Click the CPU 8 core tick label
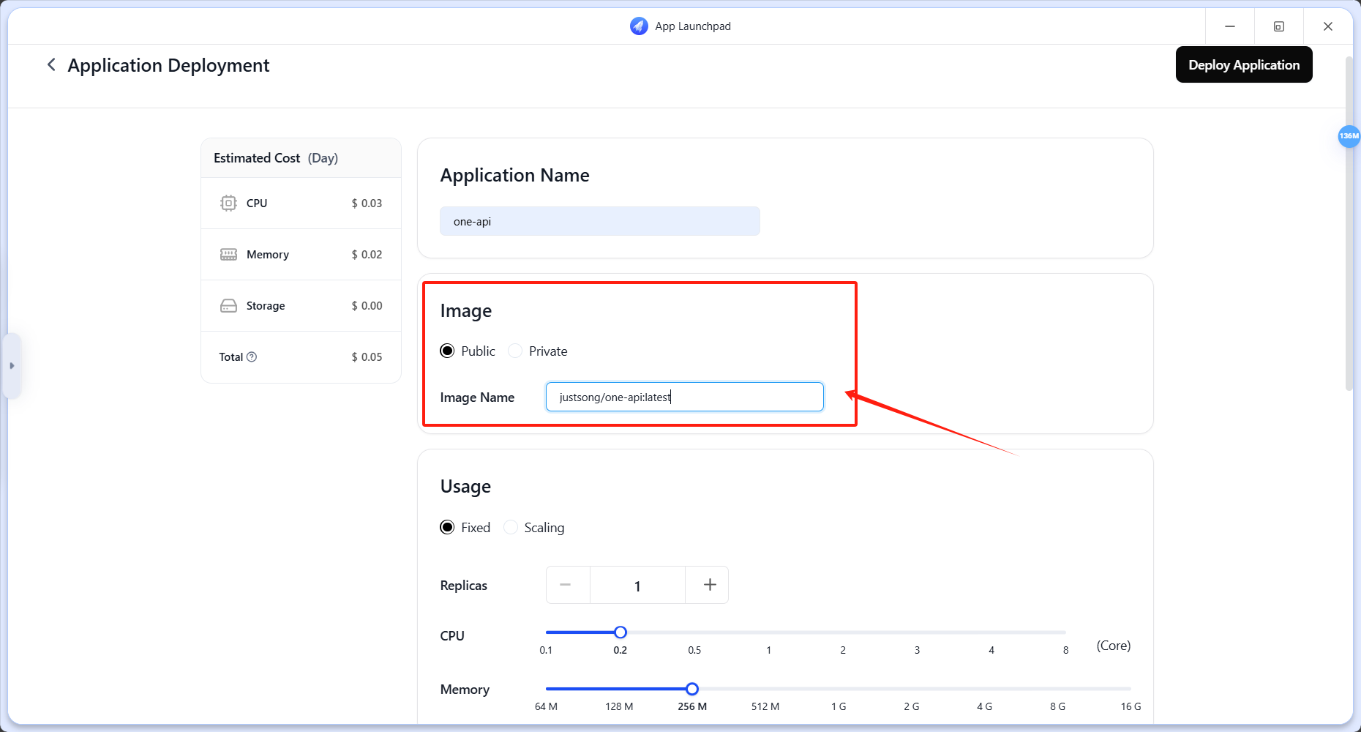1361x732 pixels. [x=1065, y=650]
